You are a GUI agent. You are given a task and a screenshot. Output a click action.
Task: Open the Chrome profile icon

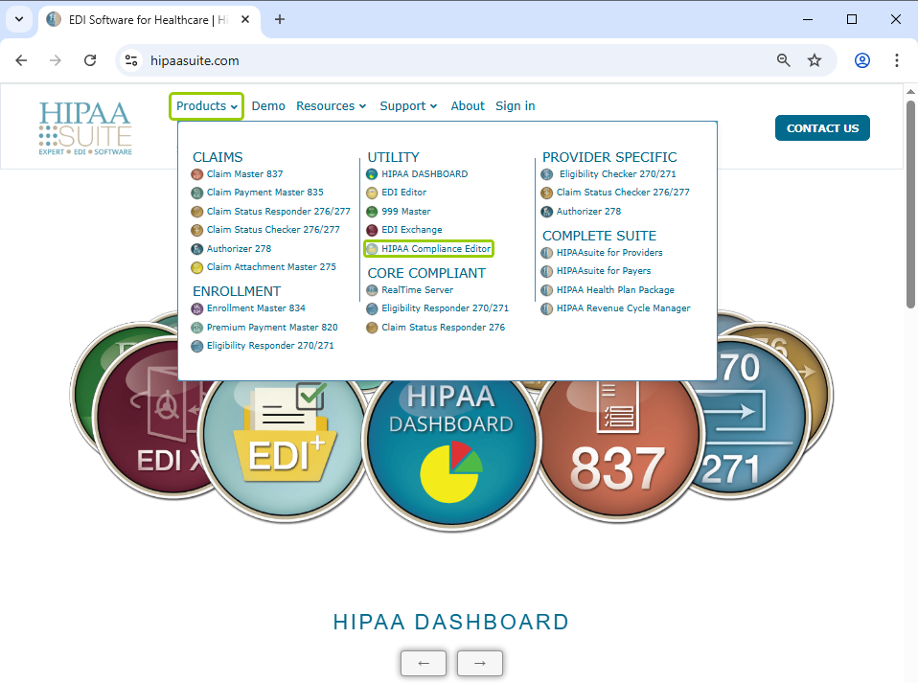coord(862,60)
